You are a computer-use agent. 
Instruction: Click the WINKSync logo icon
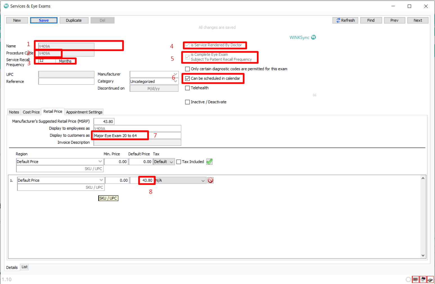coord(314,37)
